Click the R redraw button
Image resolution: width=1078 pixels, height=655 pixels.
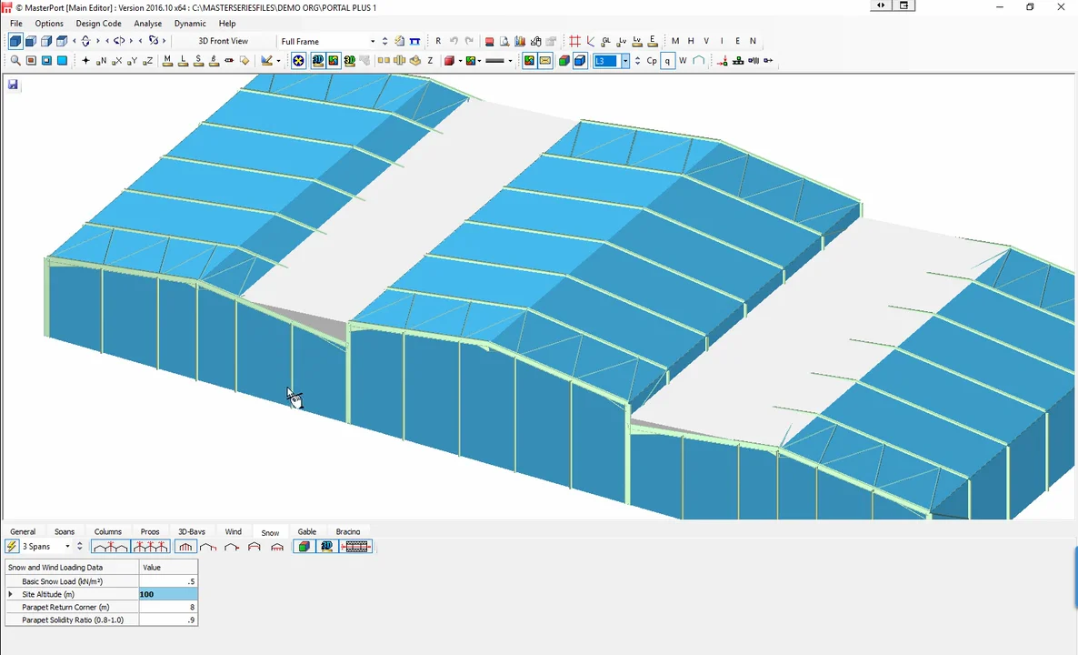tap(438, 41)
